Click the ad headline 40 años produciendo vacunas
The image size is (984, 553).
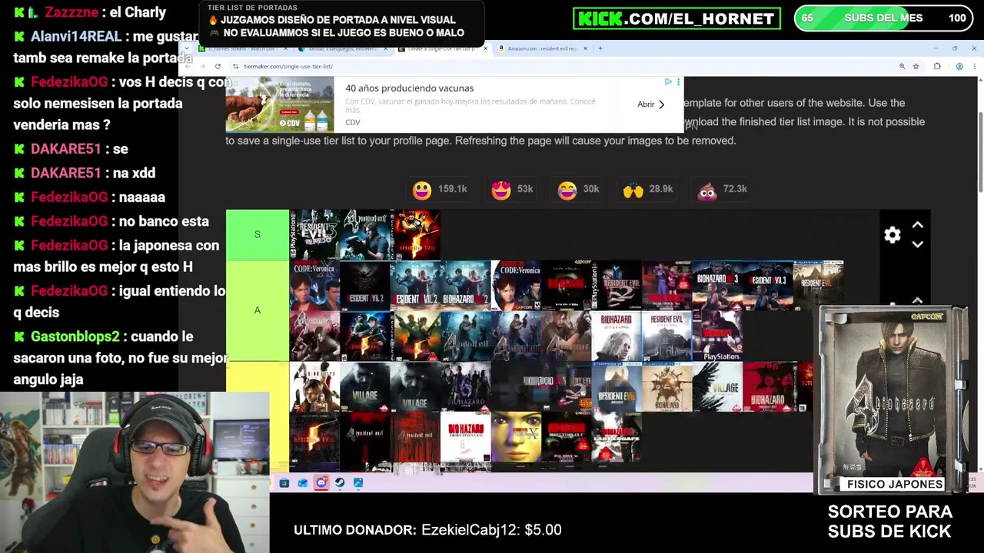(x=409, y=88)
